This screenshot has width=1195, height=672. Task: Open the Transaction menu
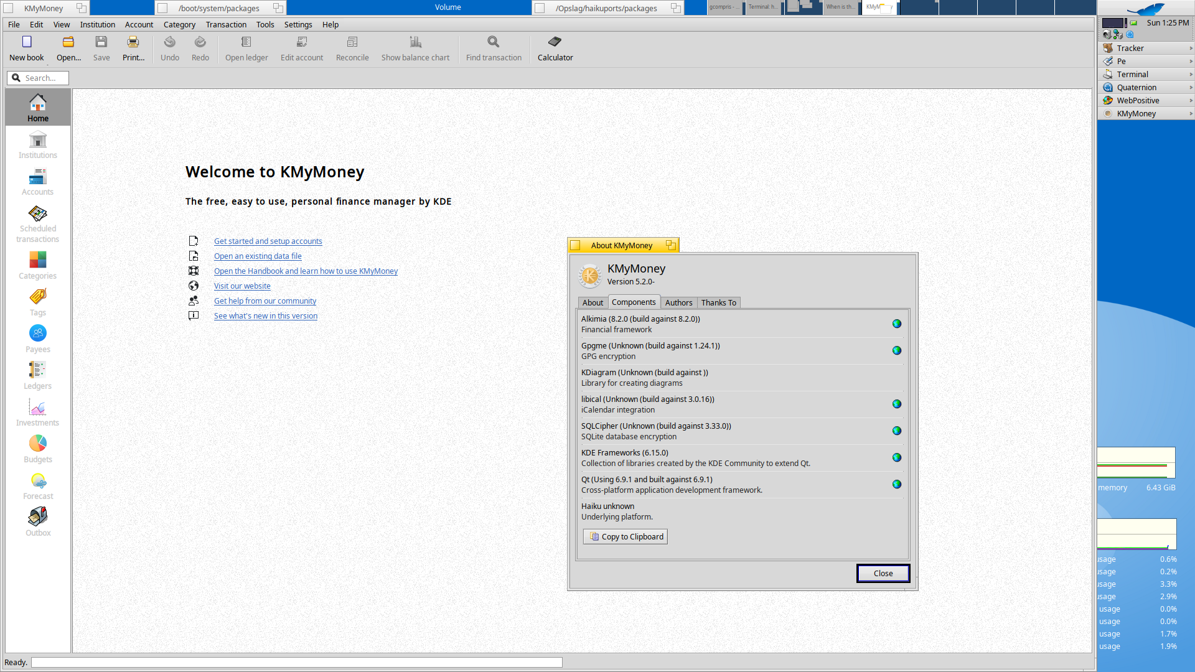[226, 24]
